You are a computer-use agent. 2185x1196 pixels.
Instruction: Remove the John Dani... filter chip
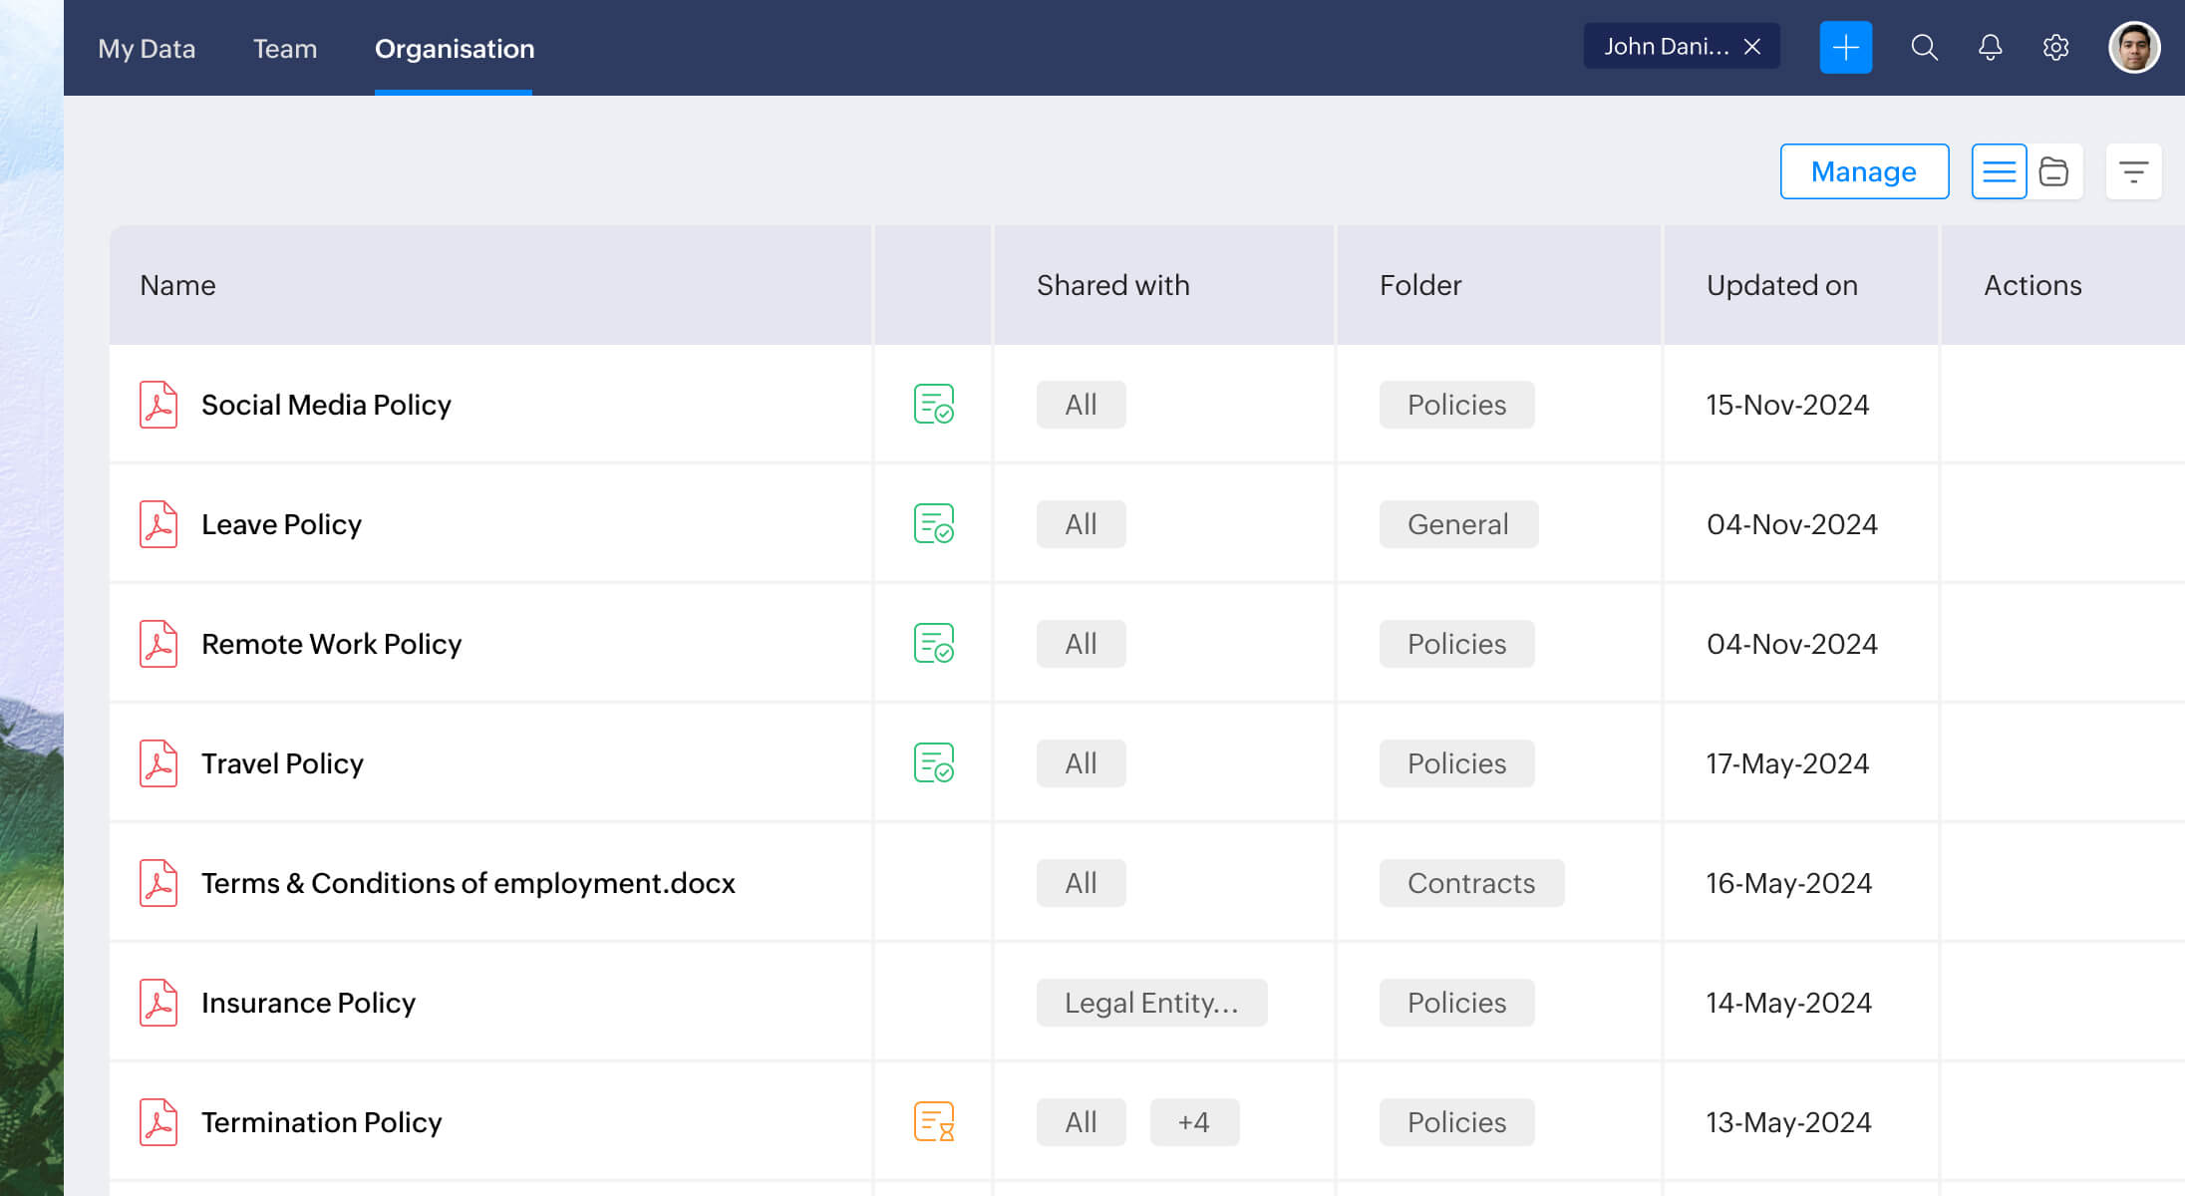[1751, 47]
